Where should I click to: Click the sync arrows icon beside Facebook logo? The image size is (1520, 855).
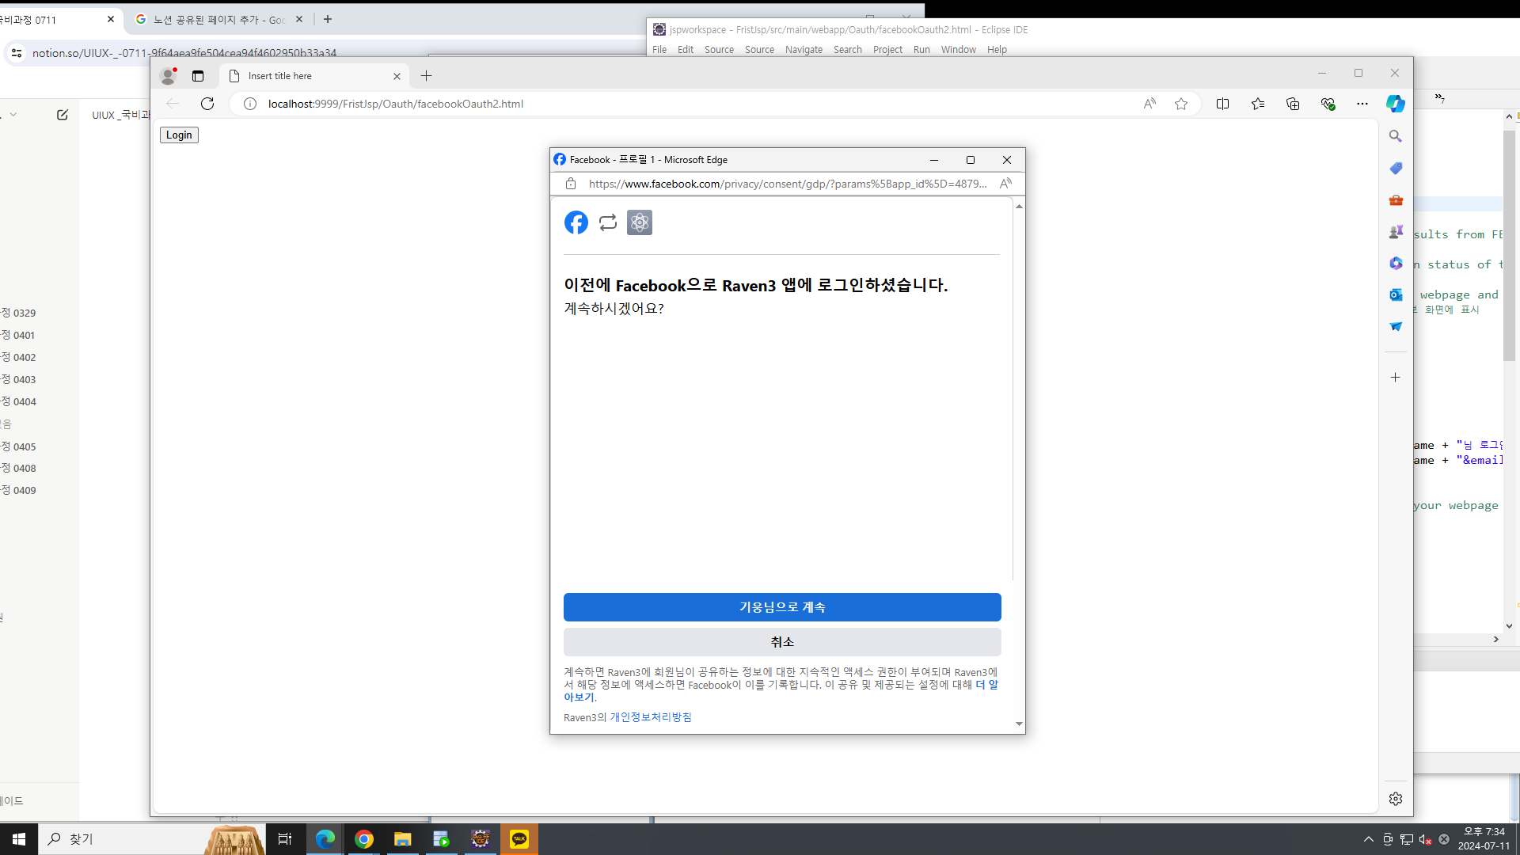[x=608, y=222]
